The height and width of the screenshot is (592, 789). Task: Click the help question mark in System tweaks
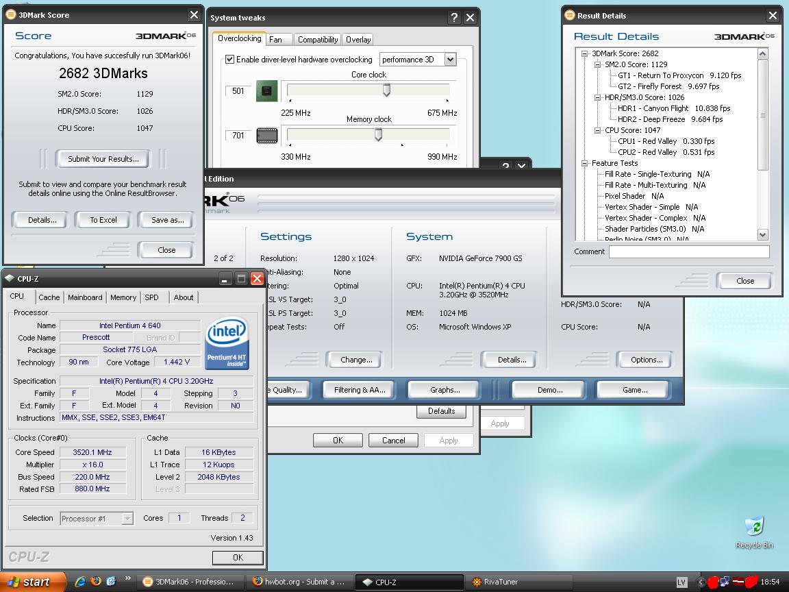454,18
